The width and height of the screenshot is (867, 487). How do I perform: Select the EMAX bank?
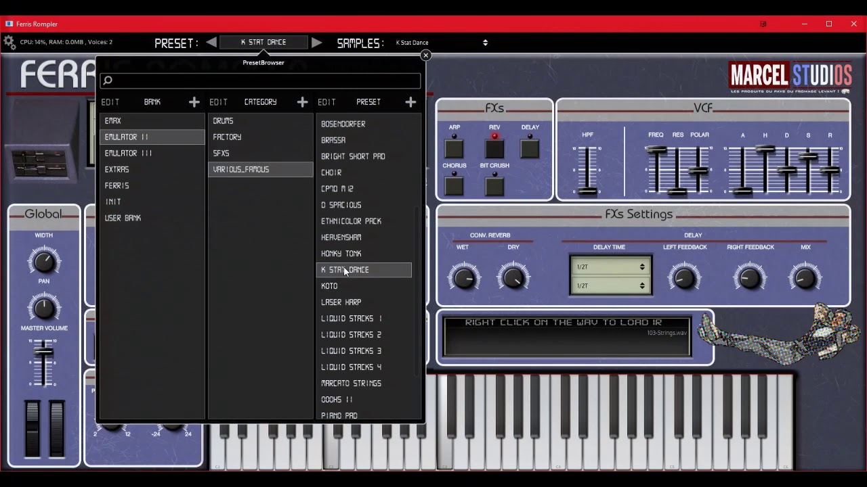(x=152, y=120)
